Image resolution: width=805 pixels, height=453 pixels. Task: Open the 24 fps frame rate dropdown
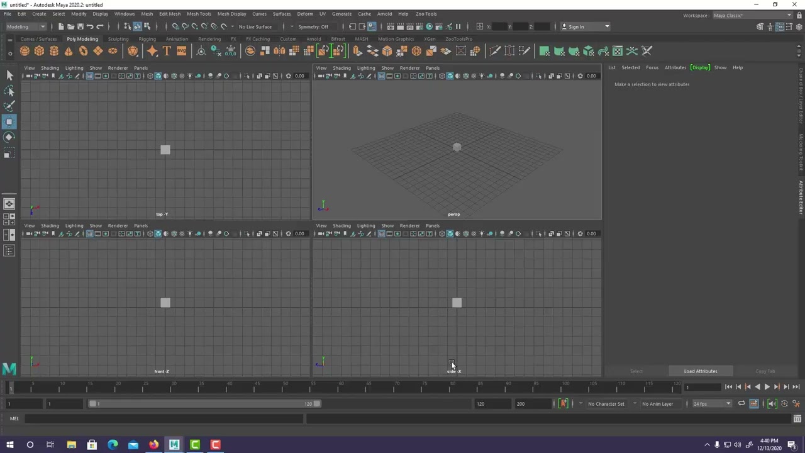click(x=712, y=404)
